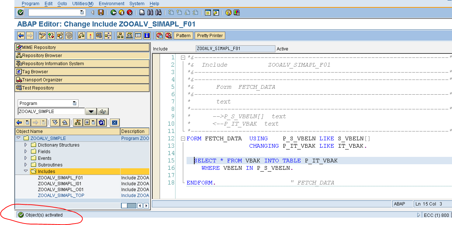Toggle display/change mode in the editor
The height and width of the screenshot is (225, 452).
[42, 35]
